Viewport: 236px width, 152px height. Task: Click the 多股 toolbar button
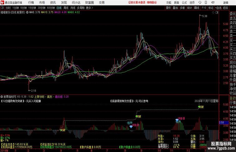point(182,8)
